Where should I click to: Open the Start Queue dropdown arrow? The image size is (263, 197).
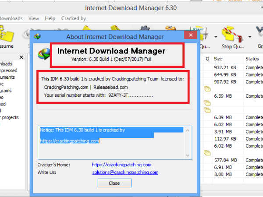pyautogui.click(x=216, y=37)
